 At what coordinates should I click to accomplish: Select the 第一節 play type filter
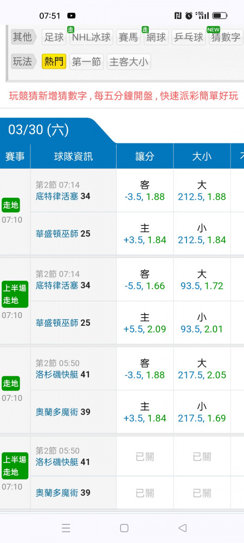point(86,62)
